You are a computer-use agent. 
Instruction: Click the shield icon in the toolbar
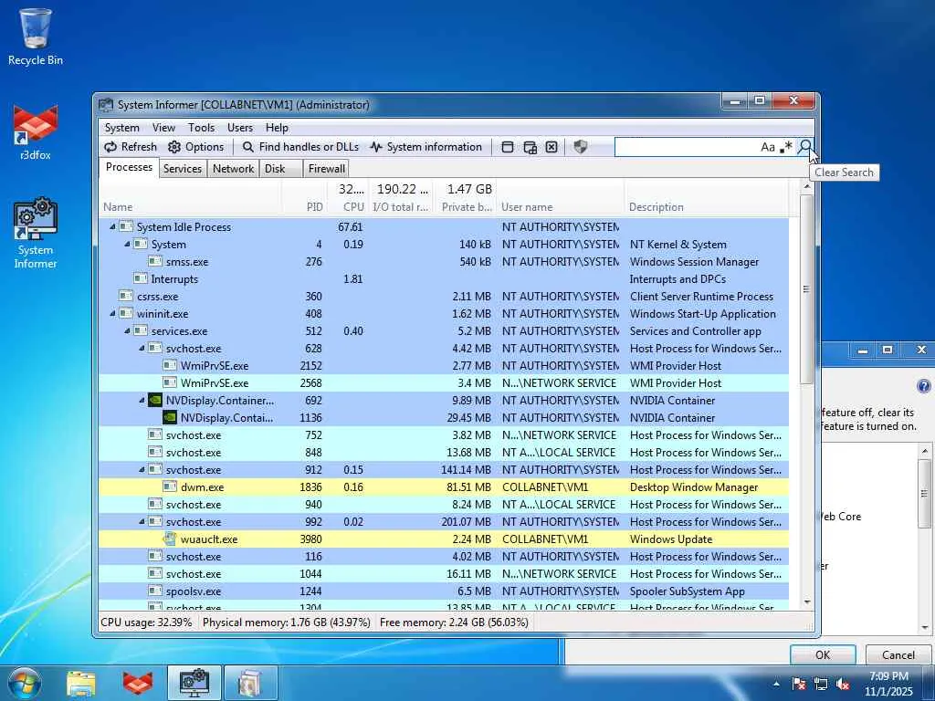(580, 147)
